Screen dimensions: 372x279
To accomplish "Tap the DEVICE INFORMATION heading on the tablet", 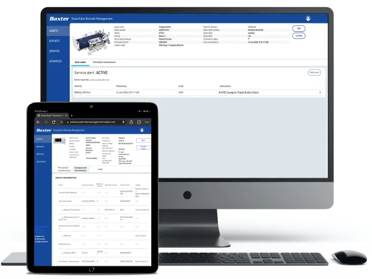I will (x=66, y=178).
